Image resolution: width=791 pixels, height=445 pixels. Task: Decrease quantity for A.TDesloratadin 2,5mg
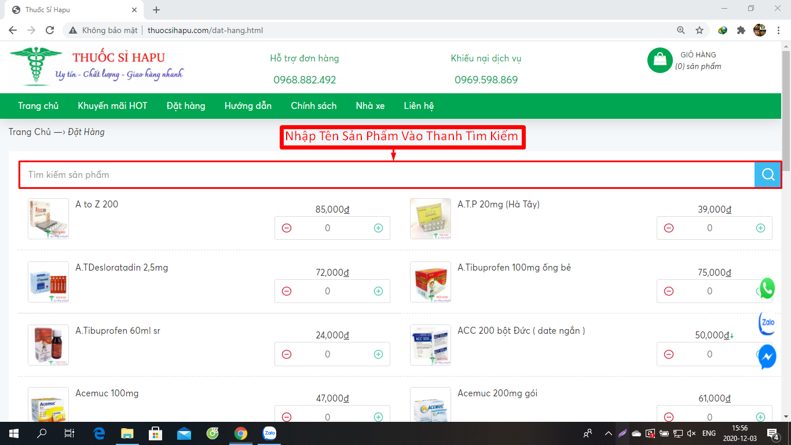point(287,291)
